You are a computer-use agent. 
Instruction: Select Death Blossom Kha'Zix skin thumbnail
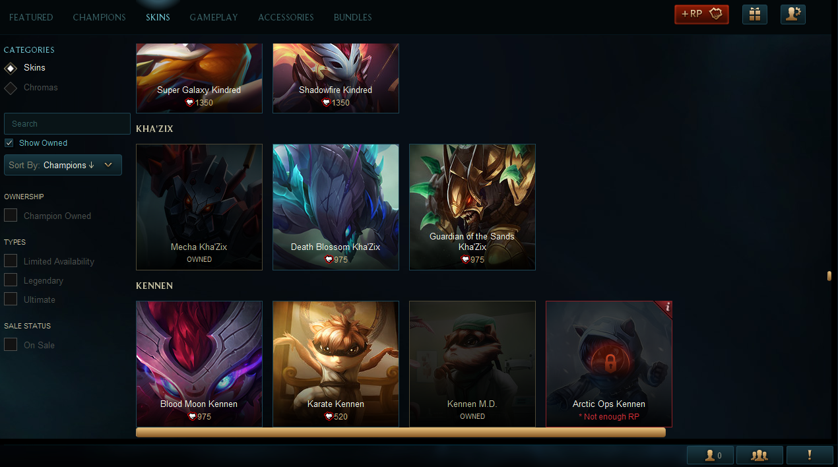point(336,207)
